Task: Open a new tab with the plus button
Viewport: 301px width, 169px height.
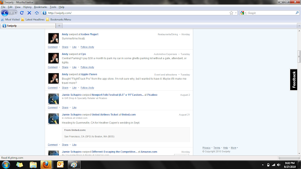Action: click(59, 26)
